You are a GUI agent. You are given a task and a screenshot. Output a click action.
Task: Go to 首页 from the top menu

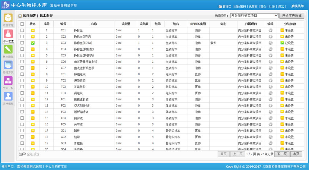tap(263, 6)
